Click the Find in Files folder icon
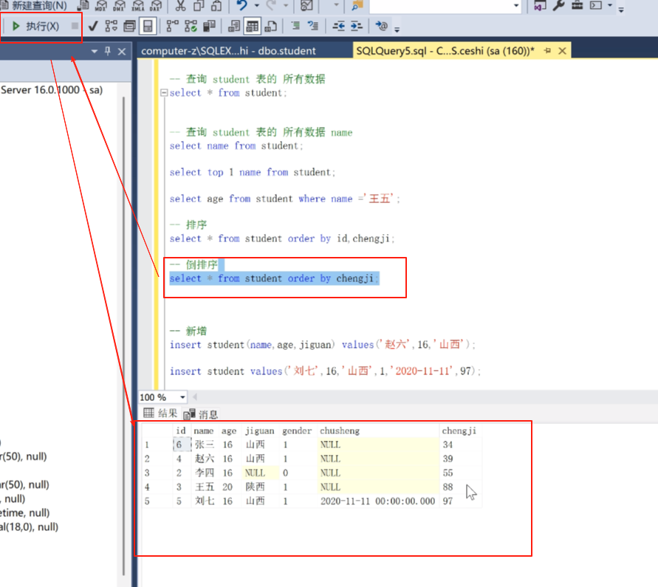 pyautogui.click(x=357, y=5)
